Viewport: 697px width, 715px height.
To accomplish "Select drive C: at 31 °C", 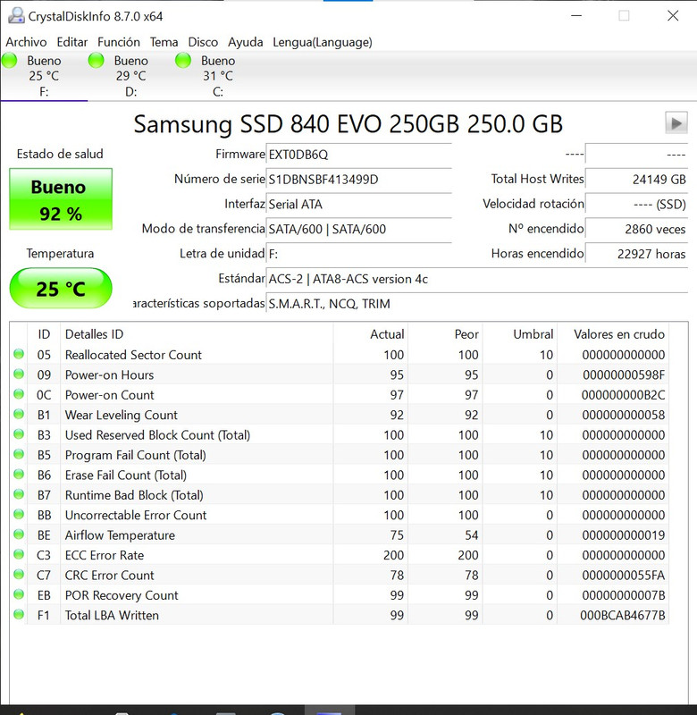I will click(218, 76).
